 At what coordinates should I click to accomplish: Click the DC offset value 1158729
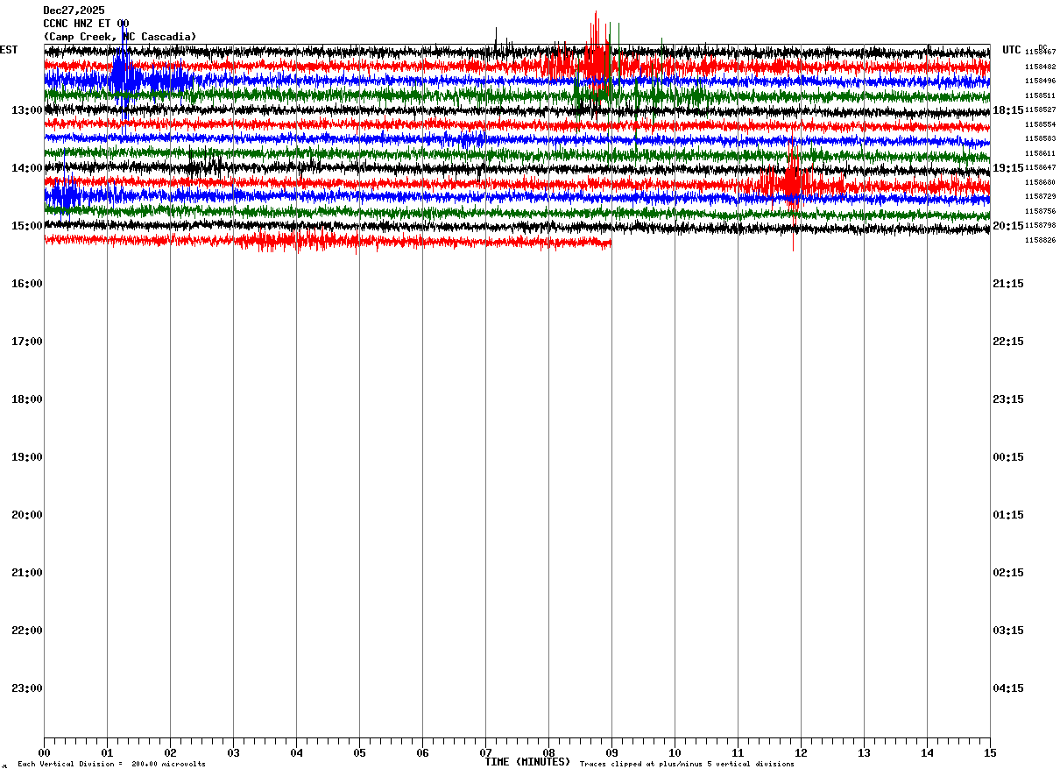coord(1041,196)
